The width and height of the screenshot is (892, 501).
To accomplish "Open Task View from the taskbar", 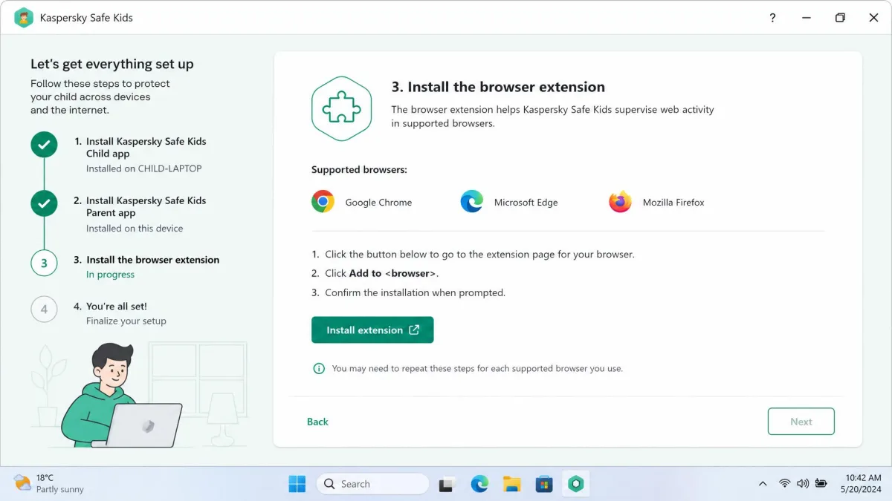I will (x=447, y=485).
